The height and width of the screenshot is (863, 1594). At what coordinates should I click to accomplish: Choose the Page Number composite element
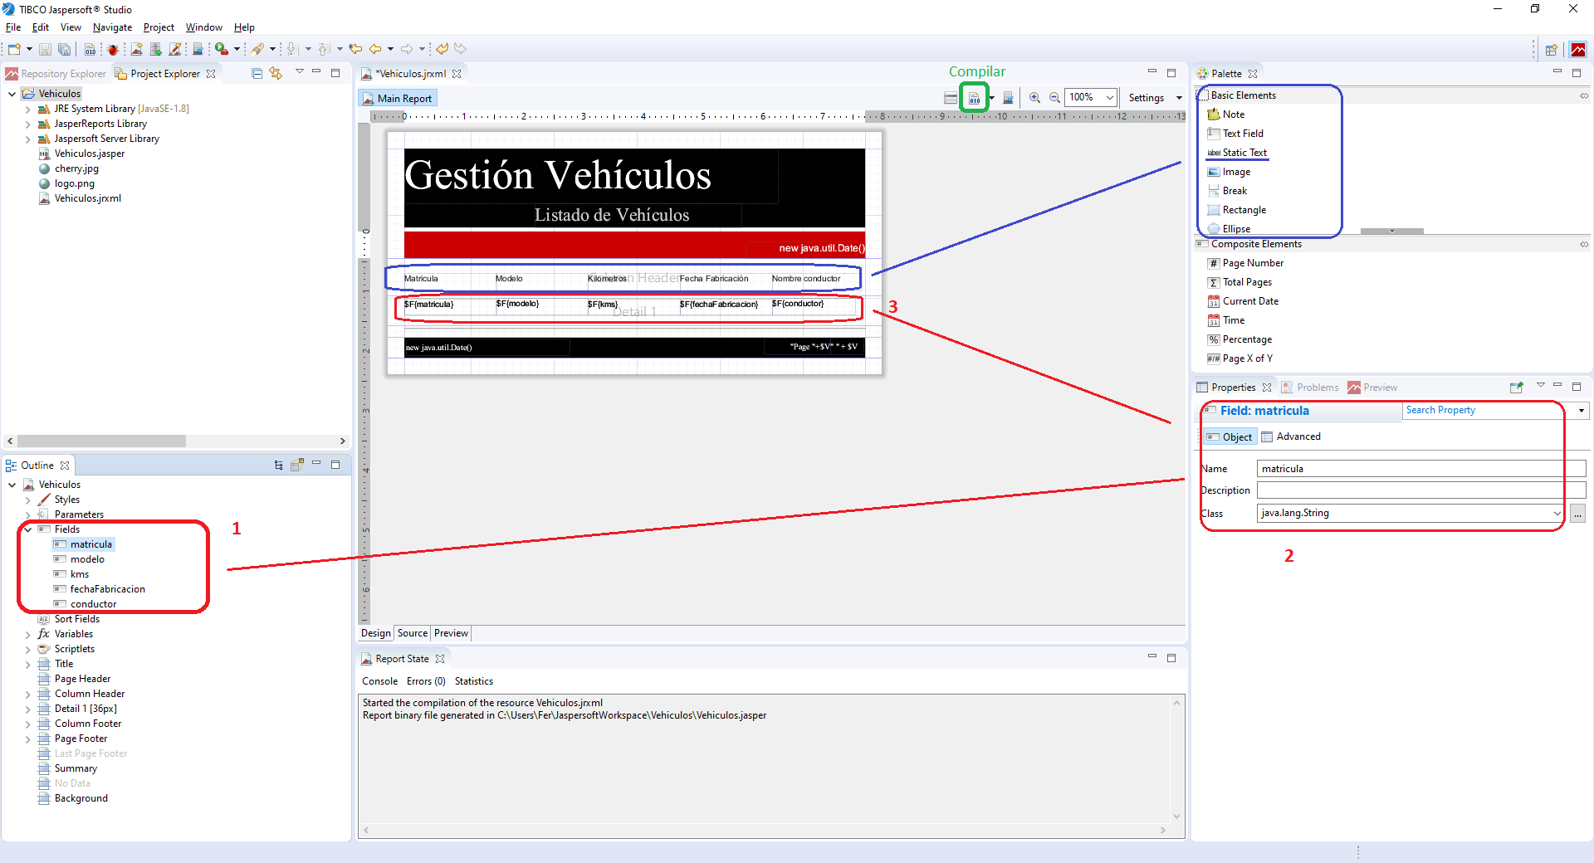point(1252,263)
